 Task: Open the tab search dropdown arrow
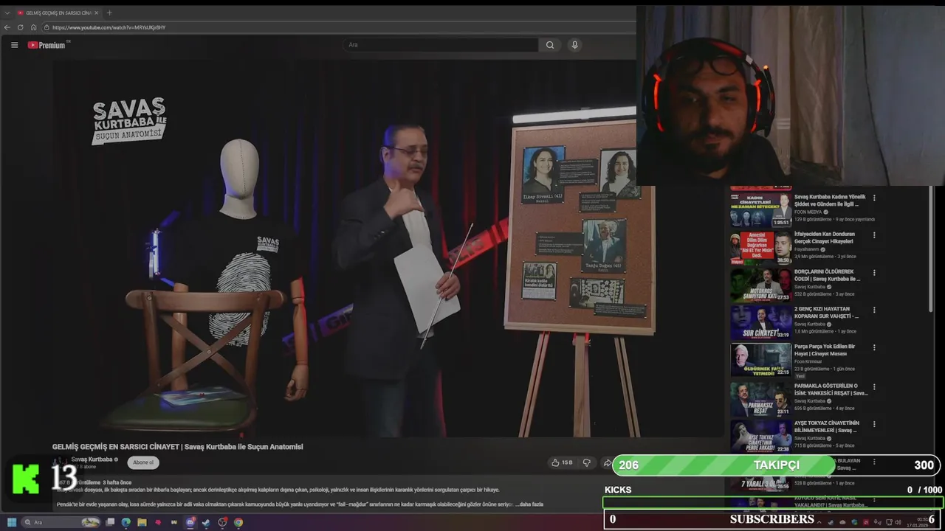tap(7, 13)
